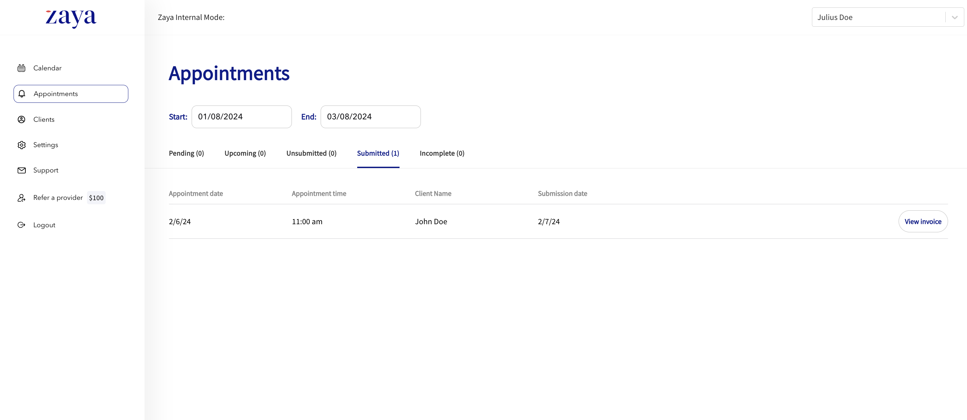Viewport: 967px width, 420px height.
Task: Select the Unsubmitted (0) tab
Action: pyautogui.click(x=311, y=154)
